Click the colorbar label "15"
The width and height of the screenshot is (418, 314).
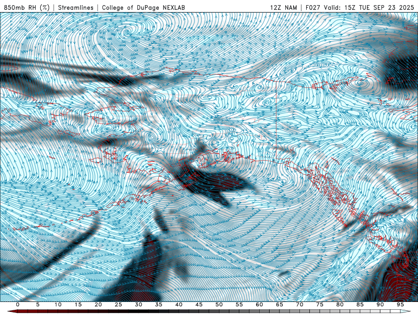point(78,305)
